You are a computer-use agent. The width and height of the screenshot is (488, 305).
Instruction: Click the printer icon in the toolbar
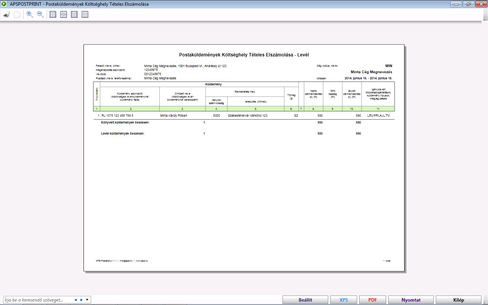point(6,15)
